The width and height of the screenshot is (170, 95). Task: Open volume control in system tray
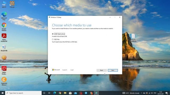(x=152, y=93)
